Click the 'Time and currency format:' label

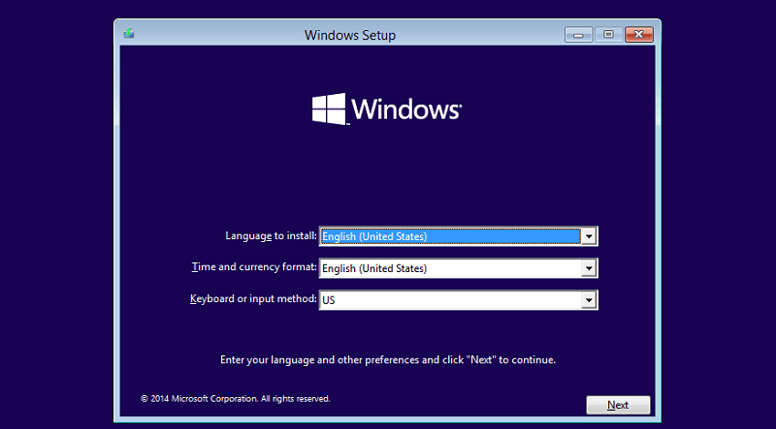click(x=254, y=267)
